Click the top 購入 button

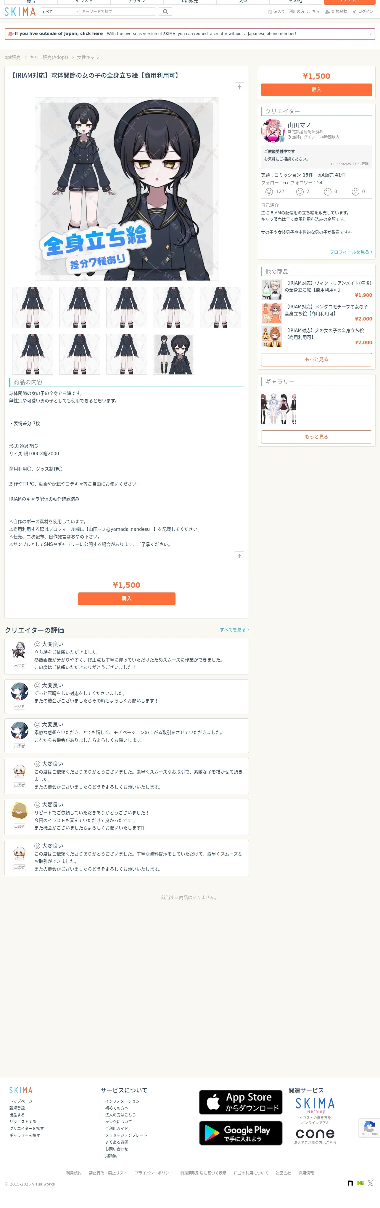point(316,89)
